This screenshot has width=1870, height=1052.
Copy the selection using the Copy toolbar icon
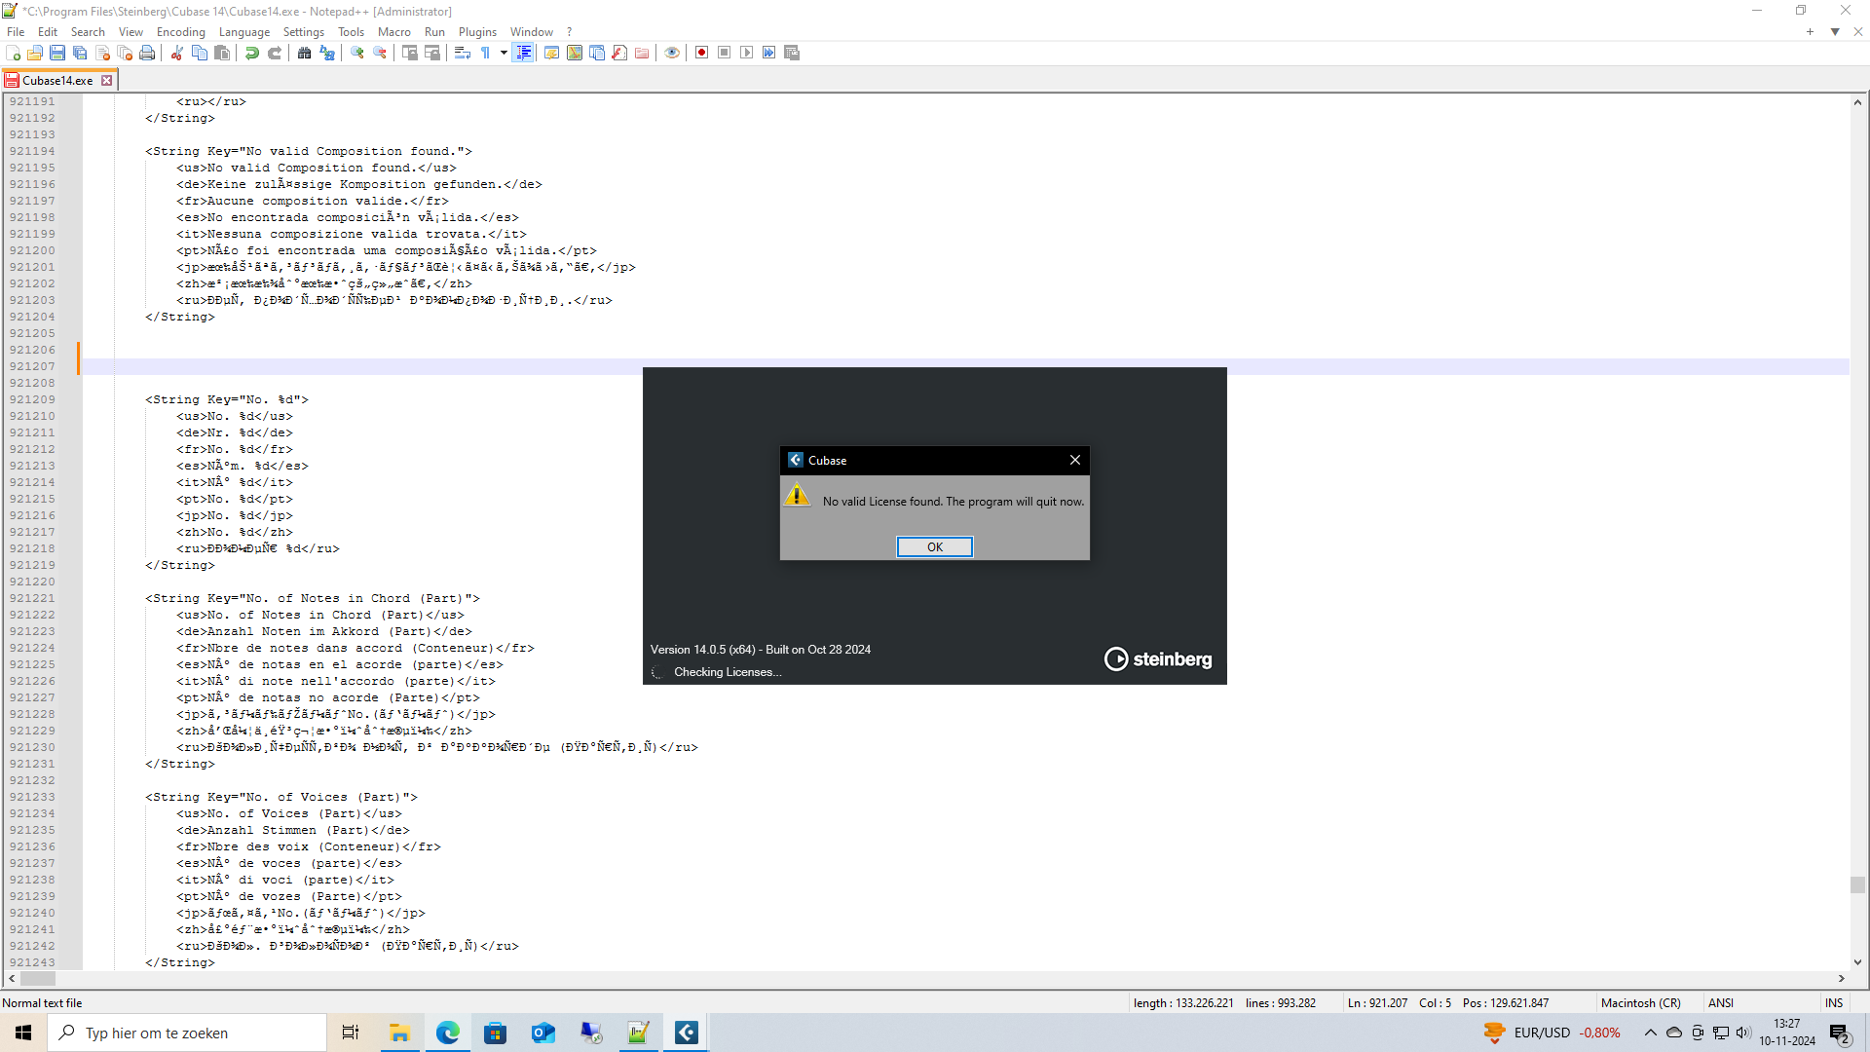tap(200, 53)
